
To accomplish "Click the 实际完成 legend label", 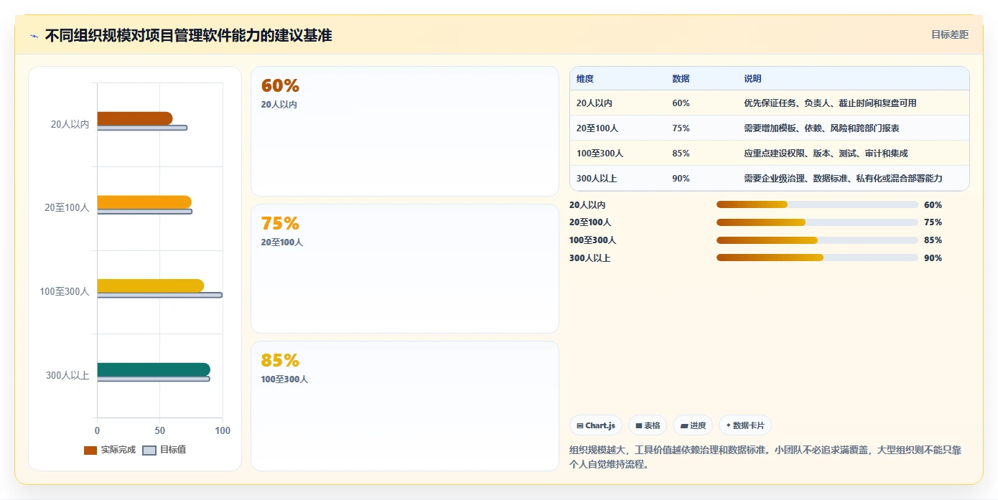I will [118, 450].
